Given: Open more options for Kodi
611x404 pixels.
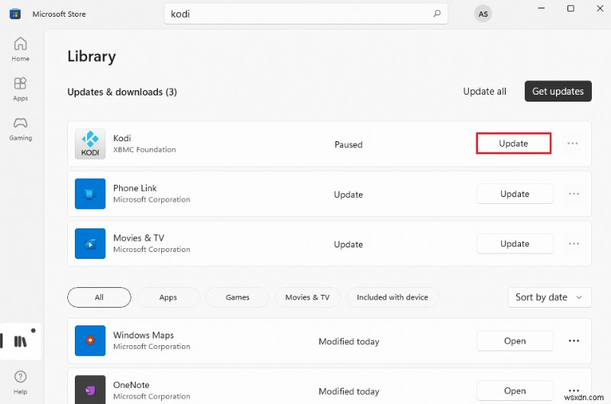Looking at the screenshot, I should 573,144.
